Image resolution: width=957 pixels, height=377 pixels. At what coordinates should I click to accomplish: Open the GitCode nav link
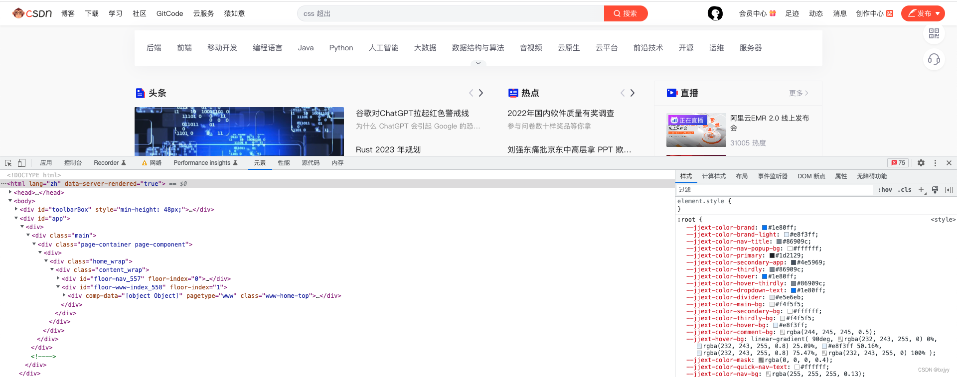coord(169,13)
